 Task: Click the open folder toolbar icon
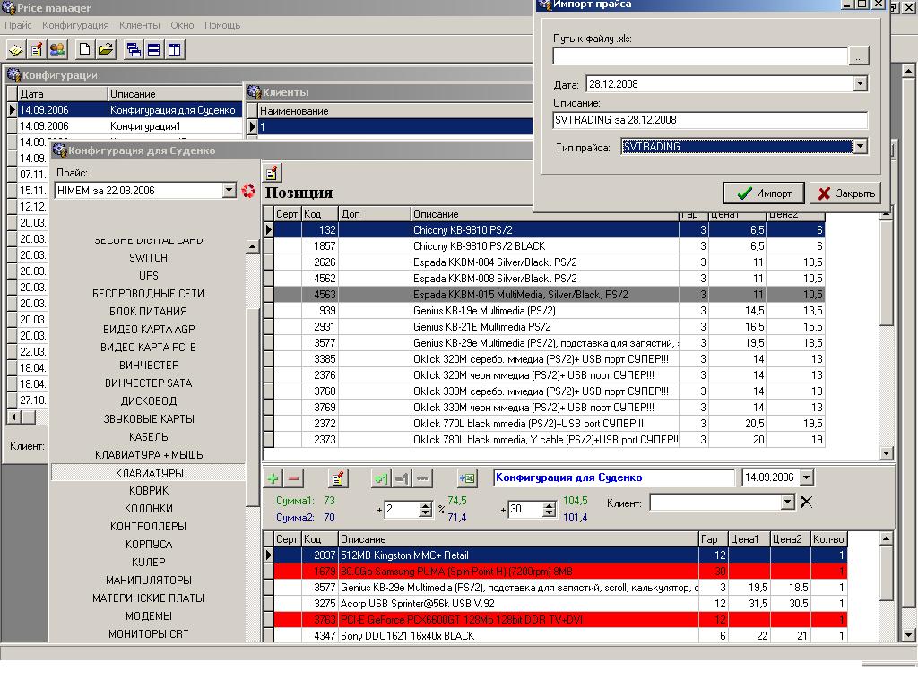pyautogui.click(x=105, y=49)
